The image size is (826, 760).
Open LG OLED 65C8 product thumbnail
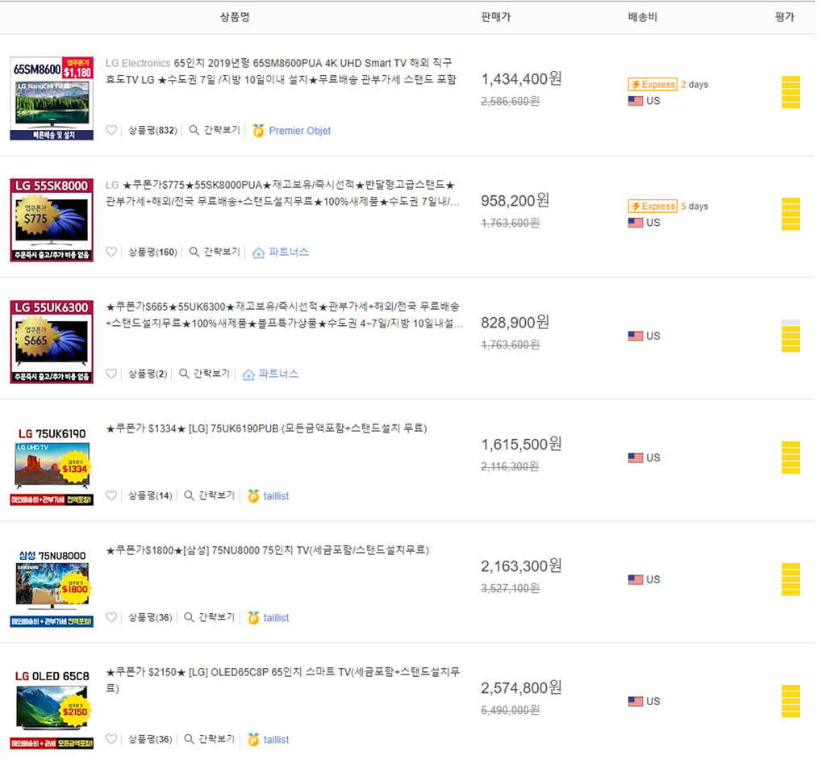click(x=52, y=709)
